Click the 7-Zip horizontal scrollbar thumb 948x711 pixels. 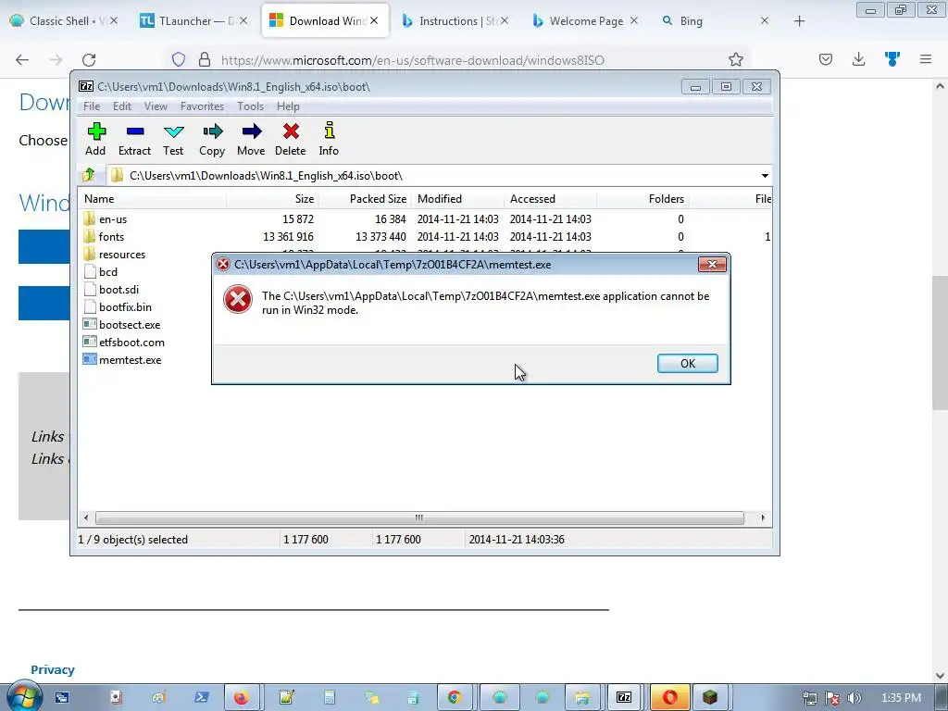(x=419, y=518)
